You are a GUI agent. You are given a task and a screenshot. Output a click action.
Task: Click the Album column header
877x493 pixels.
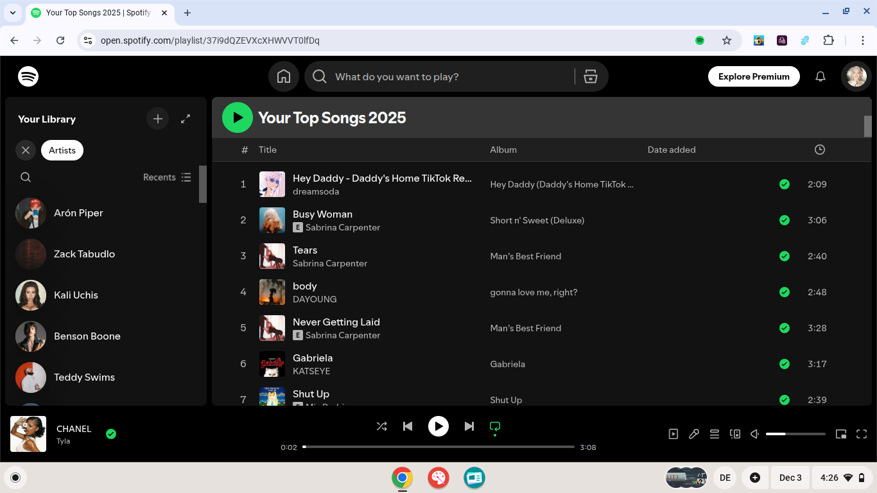503,150
